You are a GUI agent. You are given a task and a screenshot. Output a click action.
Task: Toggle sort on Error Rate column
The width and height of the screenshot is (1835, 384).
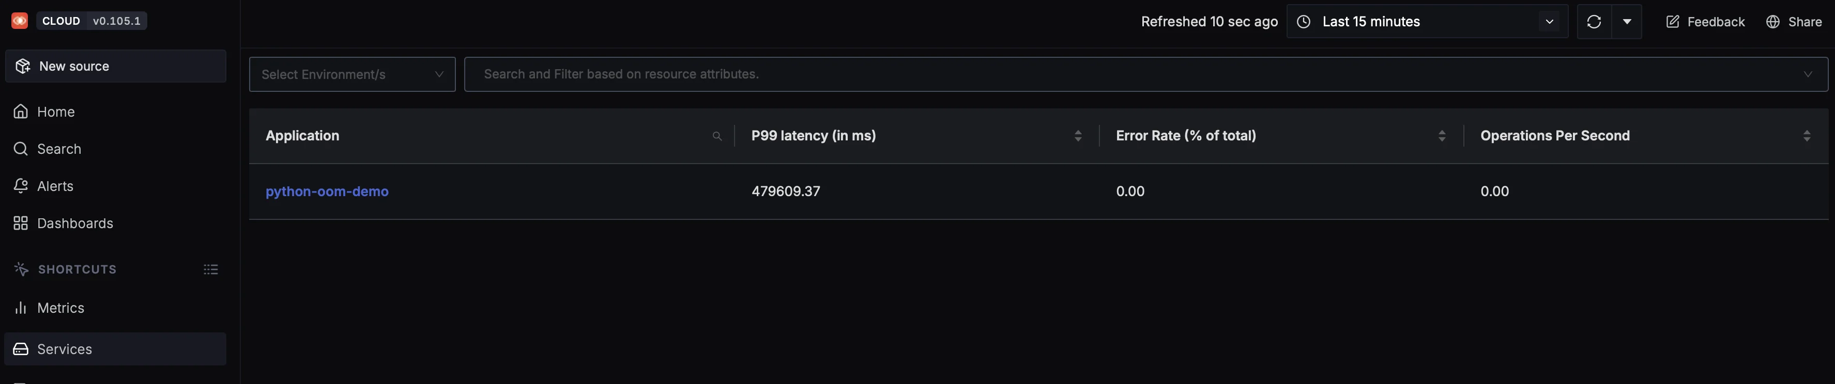[x=1443, y=135]
